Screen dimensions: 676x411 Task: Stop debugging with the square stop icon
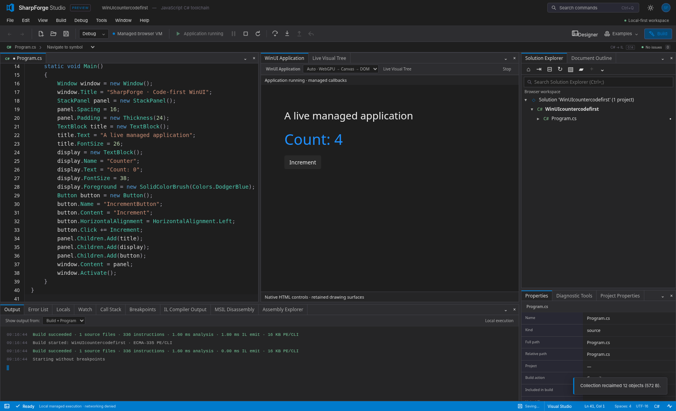[246, 34]
